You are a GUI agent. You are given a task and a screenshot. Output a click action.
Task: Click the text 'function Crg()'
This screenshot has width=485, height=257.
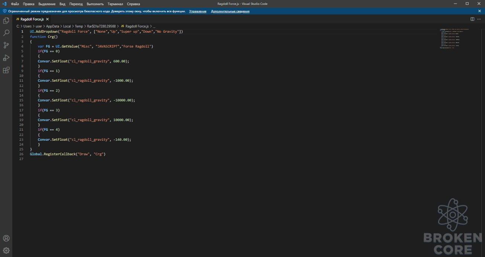click(44, 37)
